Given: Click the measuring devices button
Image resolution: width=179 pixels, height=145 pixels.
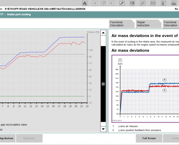Looking at the screenshot, I should 8,138.
